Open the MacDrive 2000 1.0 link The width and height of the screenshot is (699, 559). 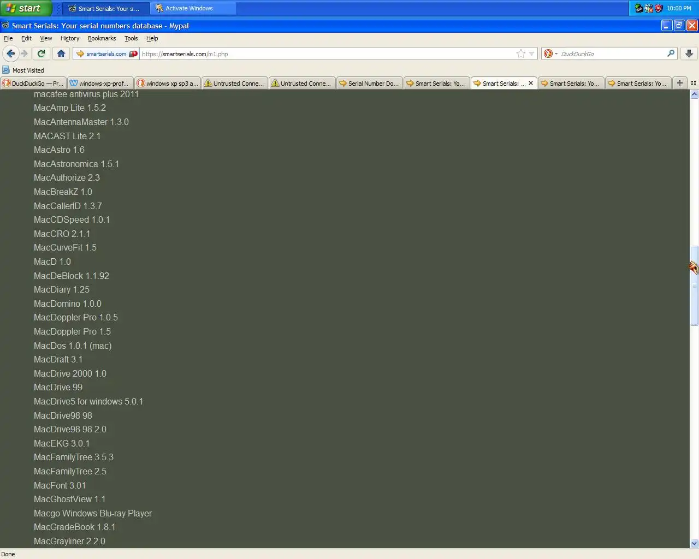pos(70,374)
